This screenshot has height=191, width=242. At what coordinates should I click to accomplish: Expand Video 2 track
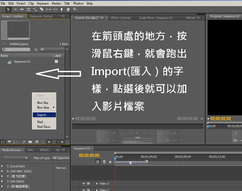click(x=97, y=190)
